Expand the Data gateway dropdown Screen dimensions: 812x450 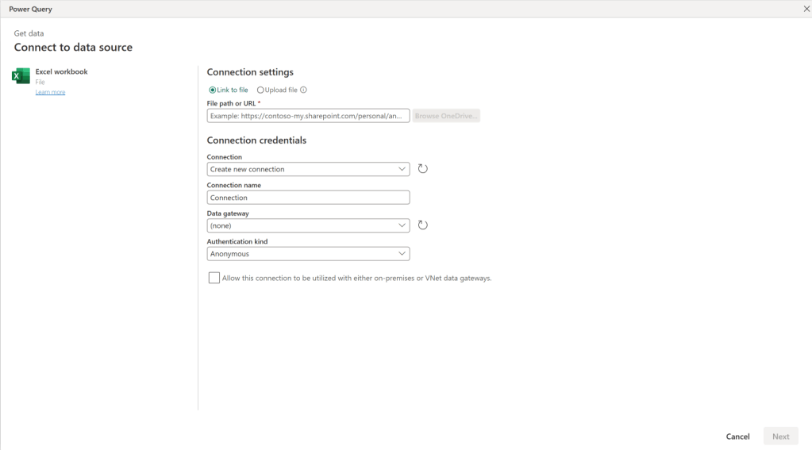[308, 225]
